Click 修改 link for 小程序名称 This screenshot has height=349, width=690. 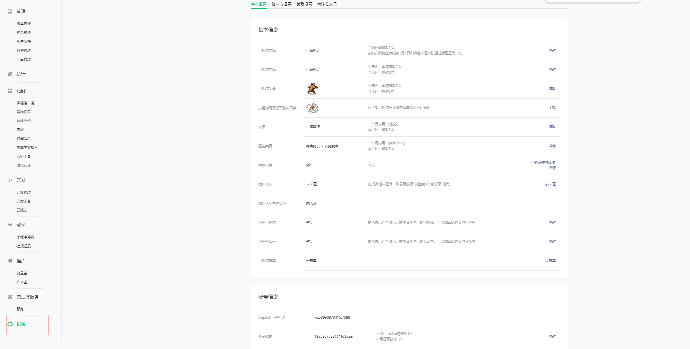point(552,50)
